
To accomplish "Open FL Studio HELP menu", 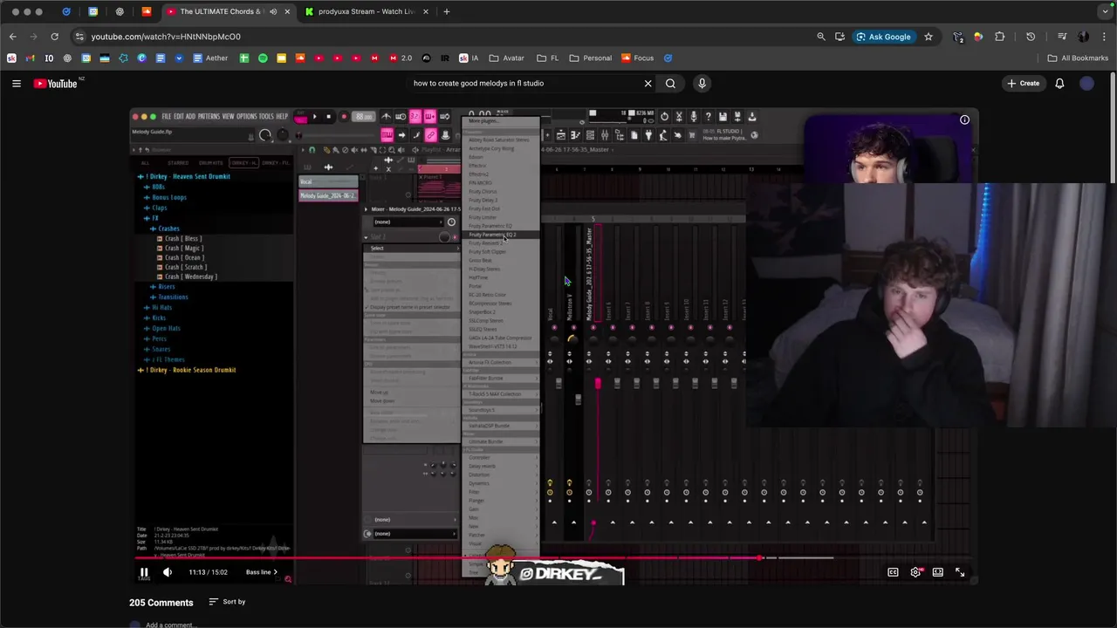I will [282, 116].
